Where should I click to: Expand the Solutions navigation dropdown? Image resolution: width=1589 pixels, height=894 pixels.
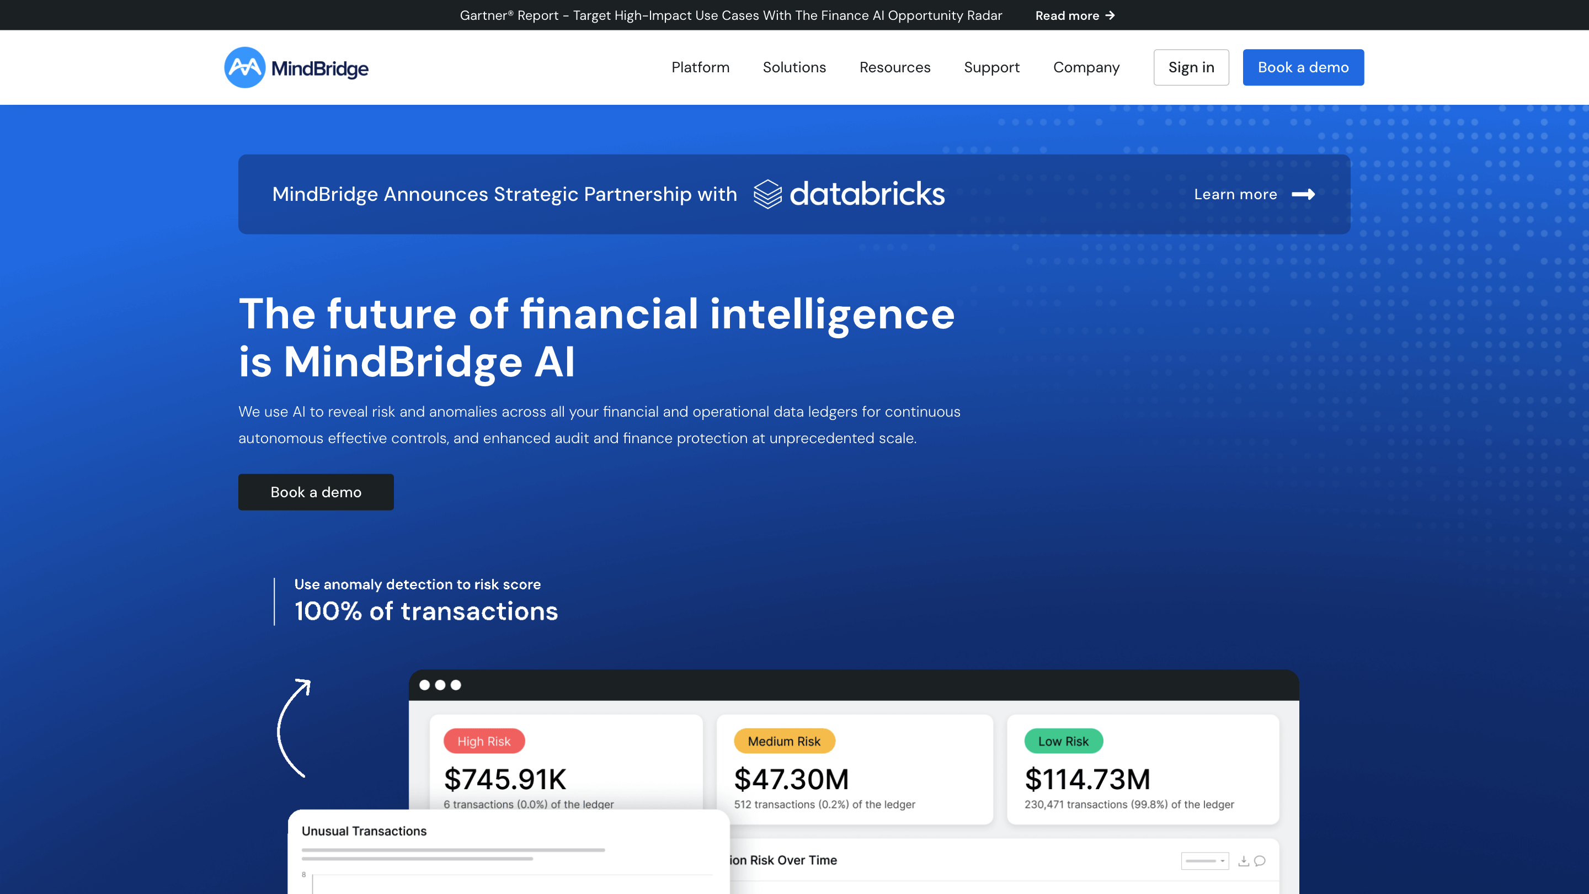pyautogui.click(x=794, y=67)
